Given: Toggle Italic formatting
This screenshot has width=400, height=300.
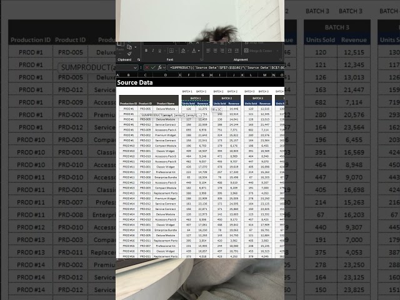Looking at the screenshot, I should pyautogui.click(x=152, y=51).
